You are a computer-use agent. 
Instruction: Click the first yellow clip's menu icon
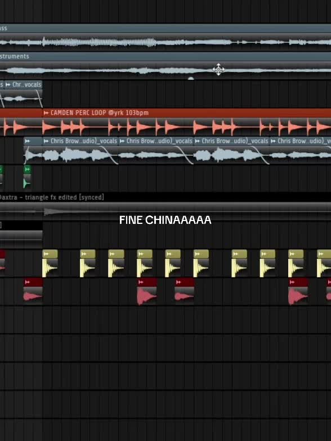pyautogui.click(x=46, y=254)
